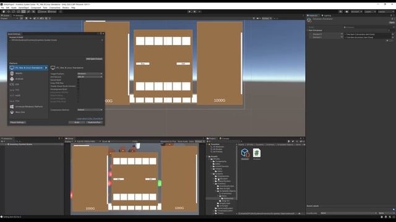The width and height of the screenshot is (396, 222).
Task: Click the Pause button in the top toolbar
Action: 194,12
